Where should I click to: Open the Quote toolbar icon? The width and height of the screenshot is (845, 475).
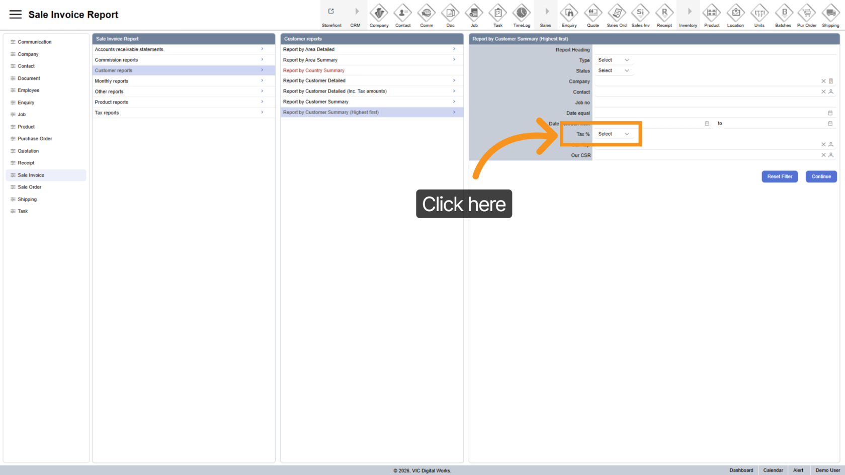pyautogui.click(x=593, y=13)
